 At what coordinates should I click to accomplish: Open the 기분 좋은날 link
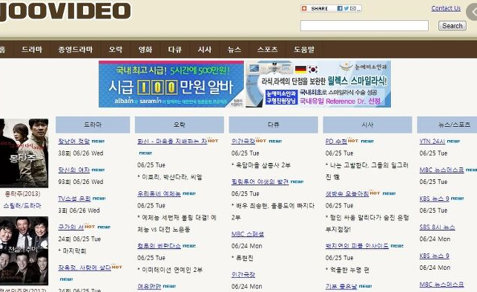(341, 286)
